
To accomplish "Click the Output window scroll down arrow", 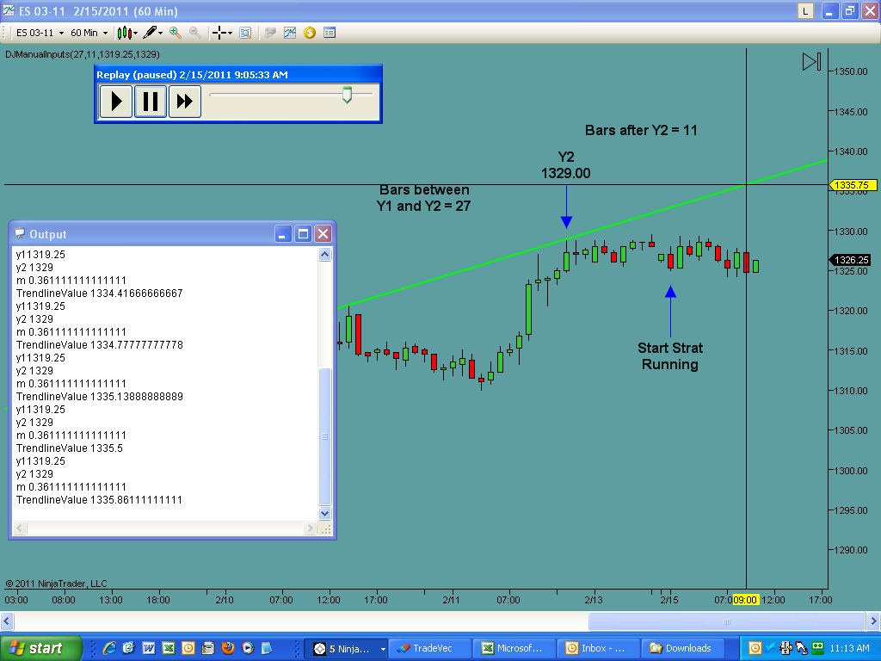I will tap(324, 513).
